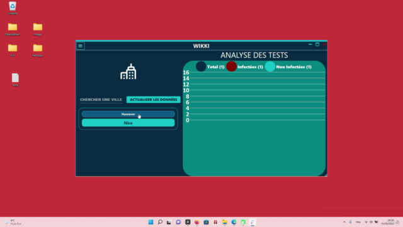Toggle the Total series legend circle
403x227 pixels.
pyautogui.click(x=201, y=66)
